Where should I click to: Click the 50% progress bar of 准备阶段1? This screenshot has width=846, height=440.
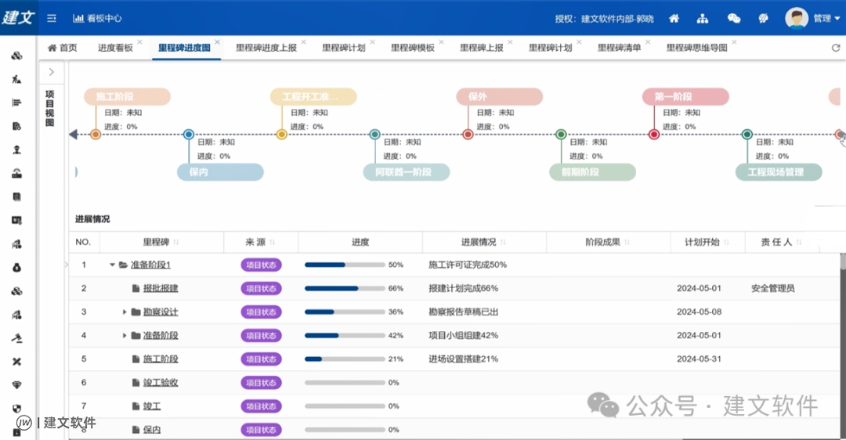point(345,265)
